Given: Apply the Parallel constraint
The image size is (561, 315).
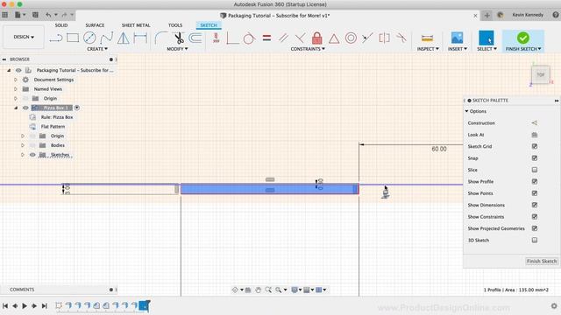Looking at the screenshot, I should point(283,38).
